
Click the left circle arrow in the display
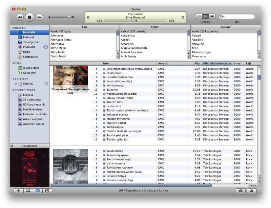tap(88, 17)
